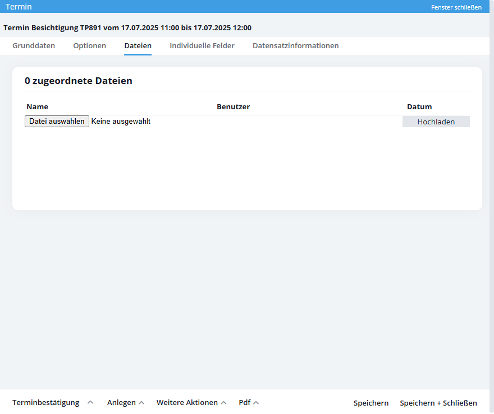Click the Datei auswählen button
The image size is (494, 414).
[57, 122]
